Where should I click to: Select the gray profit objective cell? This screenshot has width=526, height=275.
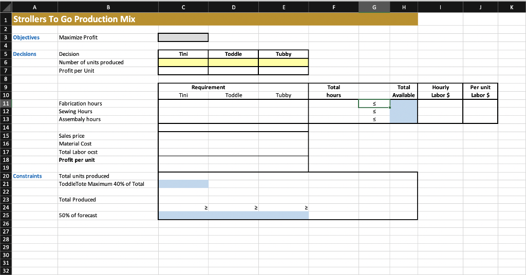pos(183,37)
